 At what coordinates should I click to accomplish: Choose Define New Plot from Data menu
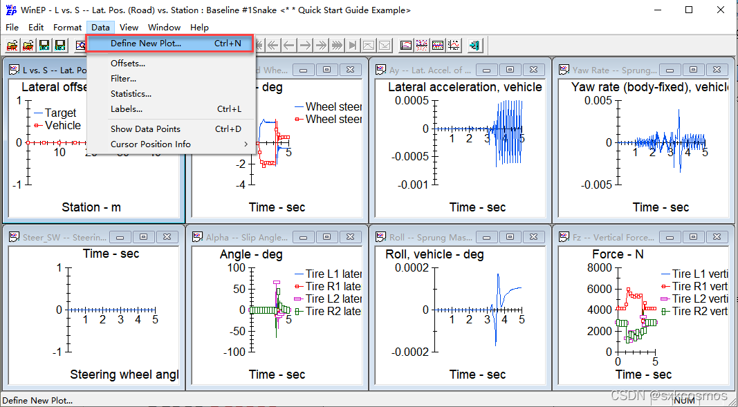click(x=170, y=44)
